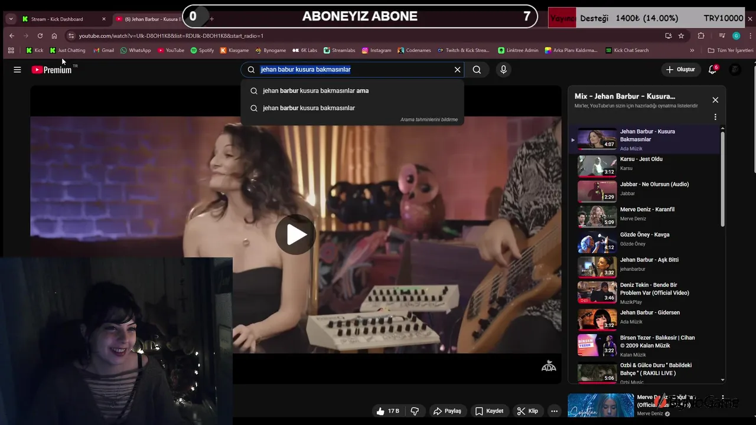Dislike the video
The image size is (756, 425).
415,411
